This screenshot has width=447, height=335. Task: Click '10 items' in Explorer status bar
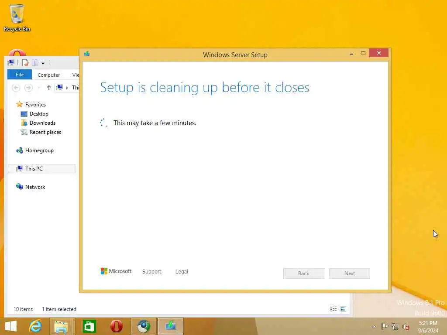pos(23,309)
